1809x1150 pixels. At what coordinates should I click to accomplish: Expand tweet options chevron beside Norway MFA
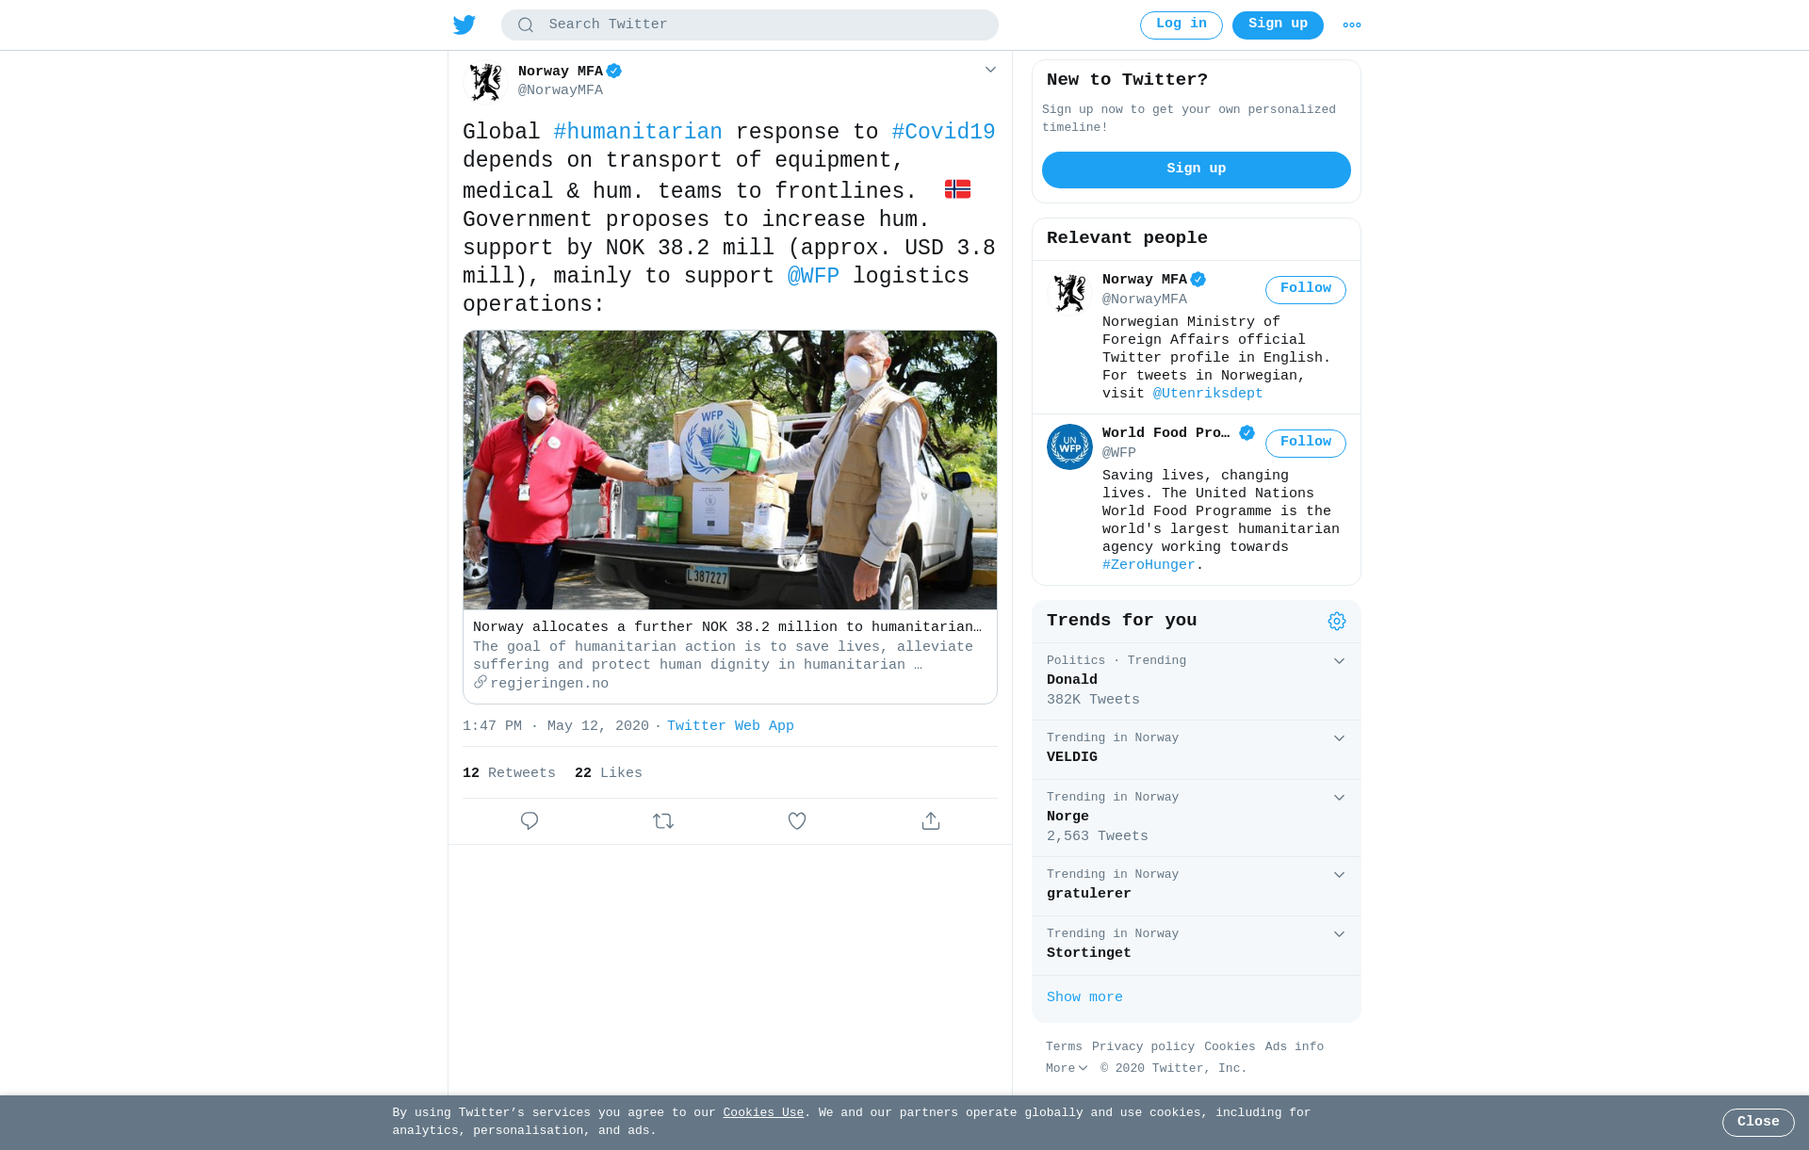pyautogui.click(x=990, y=70)
